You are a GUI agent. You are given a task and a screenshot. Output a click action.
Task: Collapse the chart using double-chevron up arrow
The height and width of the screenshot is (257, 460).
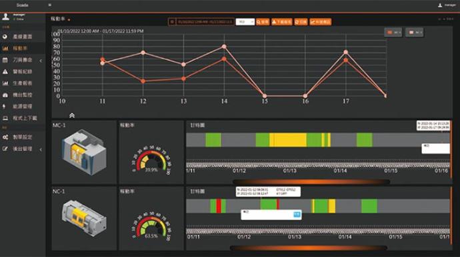(72, 115)
